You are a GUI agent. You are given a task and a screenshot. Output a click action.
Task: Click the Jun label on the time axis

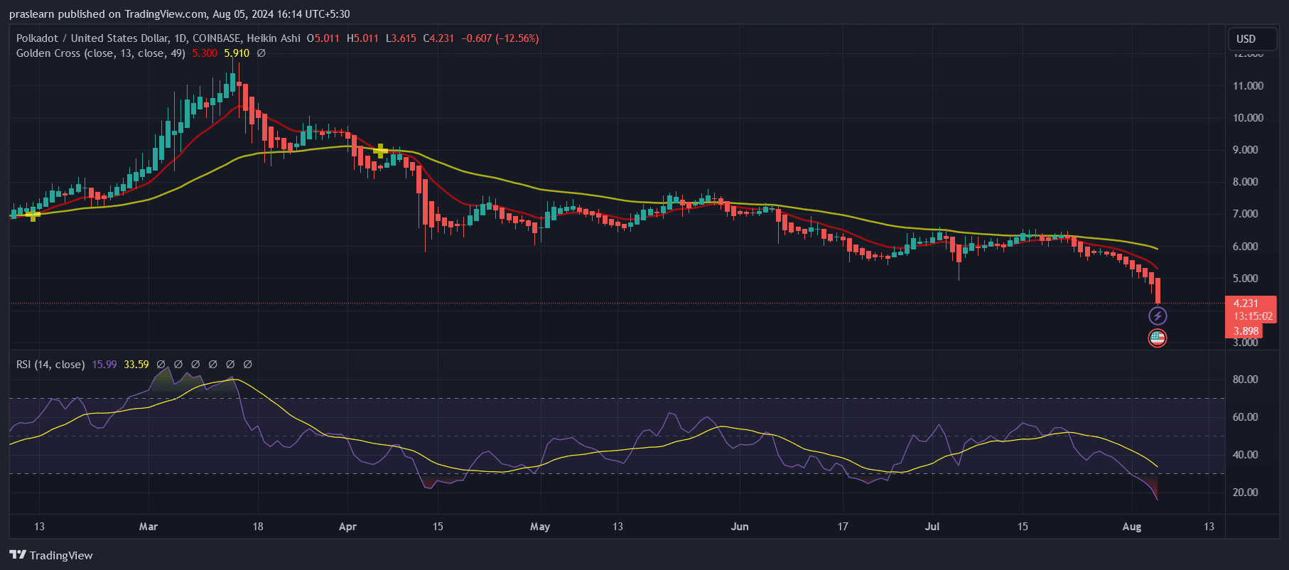point(740,527)
